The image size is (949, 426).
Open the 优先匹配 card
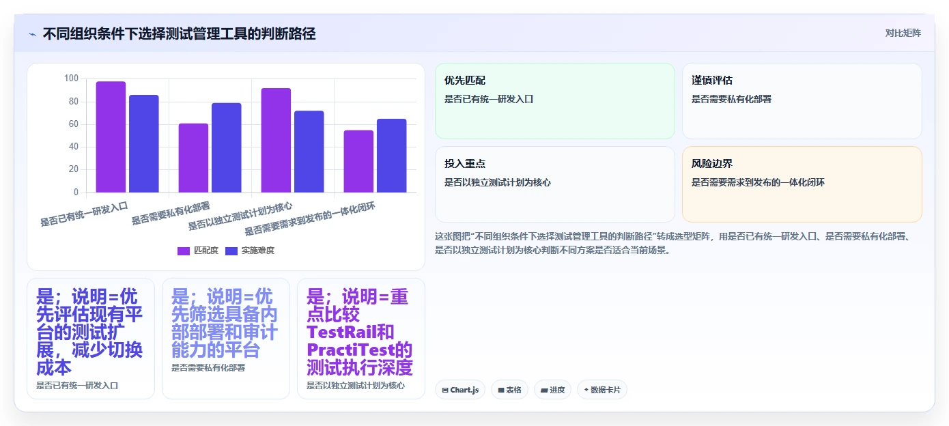pyautogui.click(x=555, y=101)
